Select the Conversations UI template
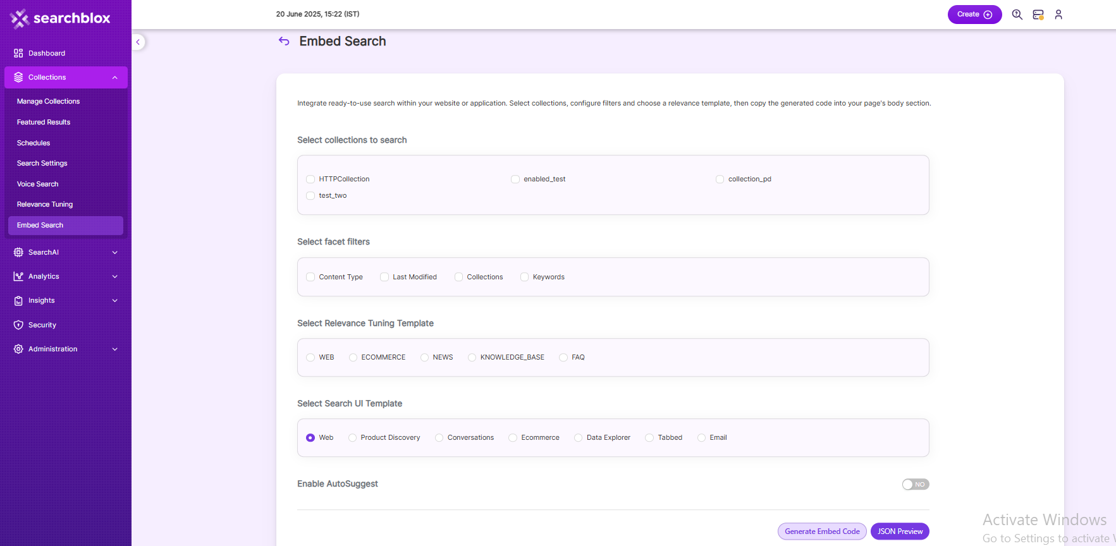The width and height of the screenshot is (1116, 546). pyautogui.click(x=439, y=438)
